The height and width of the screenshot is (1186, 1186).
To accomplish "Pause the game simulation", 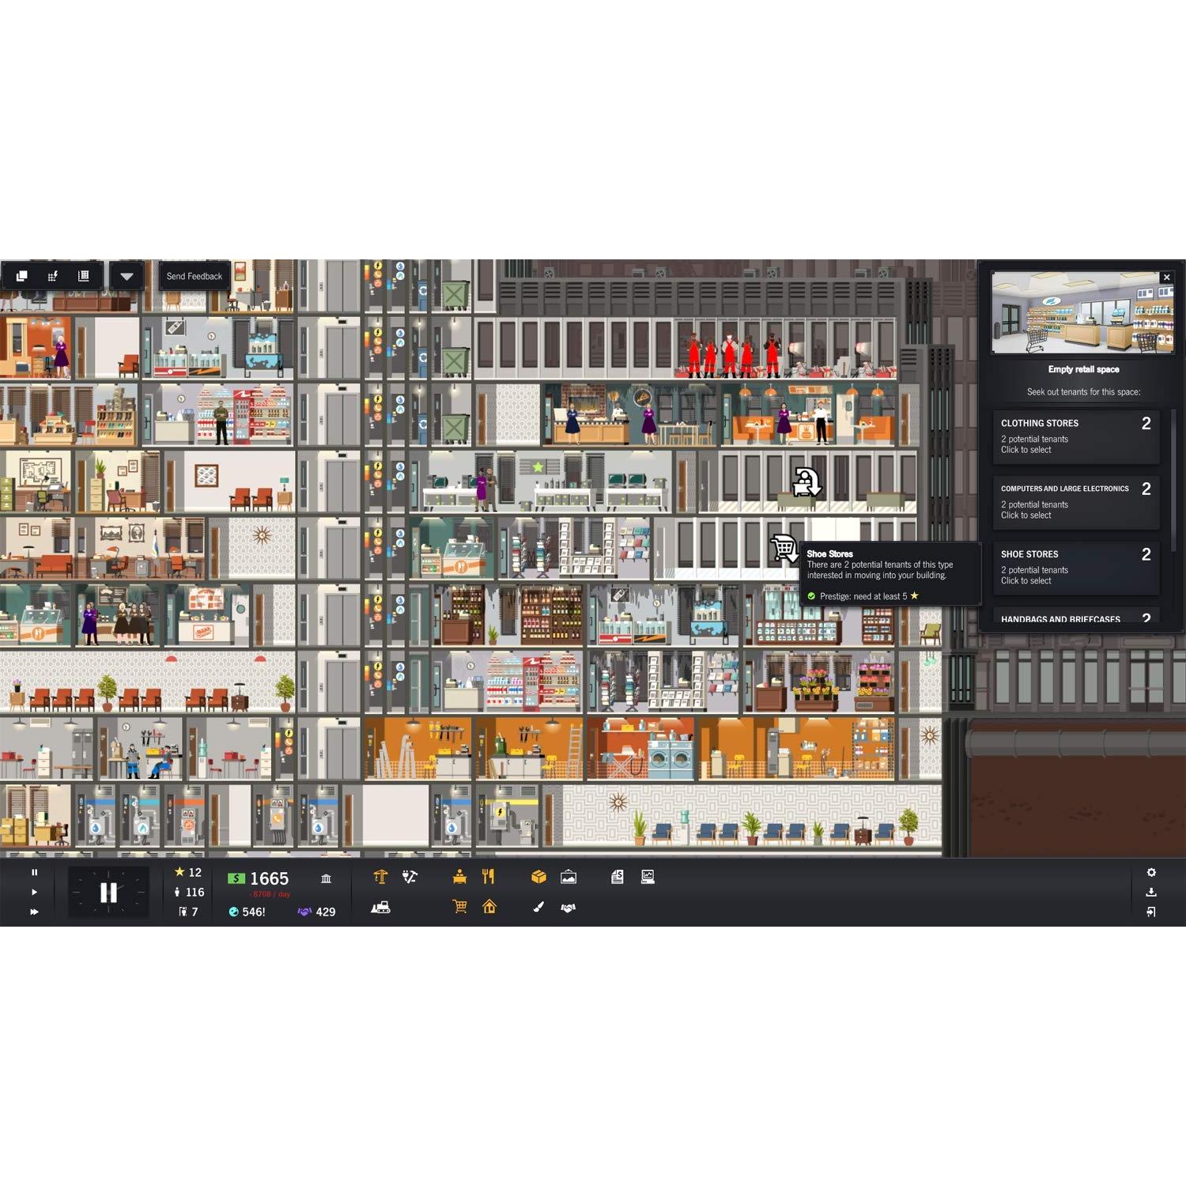I will (34, 872).
